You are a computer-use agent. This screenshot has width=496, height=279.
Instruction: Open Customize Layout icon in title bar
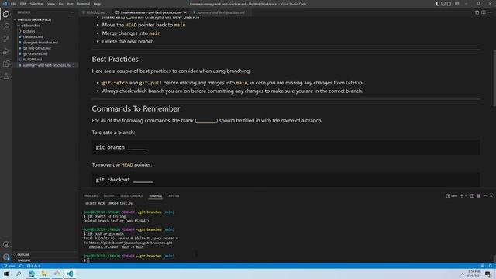[456, 4]
